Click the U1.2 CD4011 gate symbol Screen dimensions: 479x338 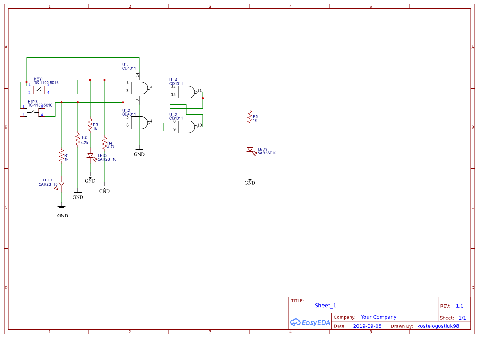[x=139, y=123]
